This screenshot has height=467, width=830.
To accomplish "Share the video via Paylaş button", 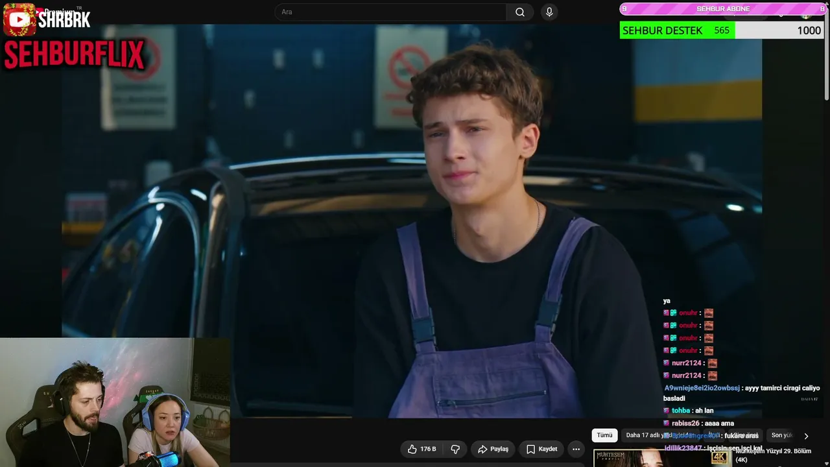I will (x=493, y=449).
